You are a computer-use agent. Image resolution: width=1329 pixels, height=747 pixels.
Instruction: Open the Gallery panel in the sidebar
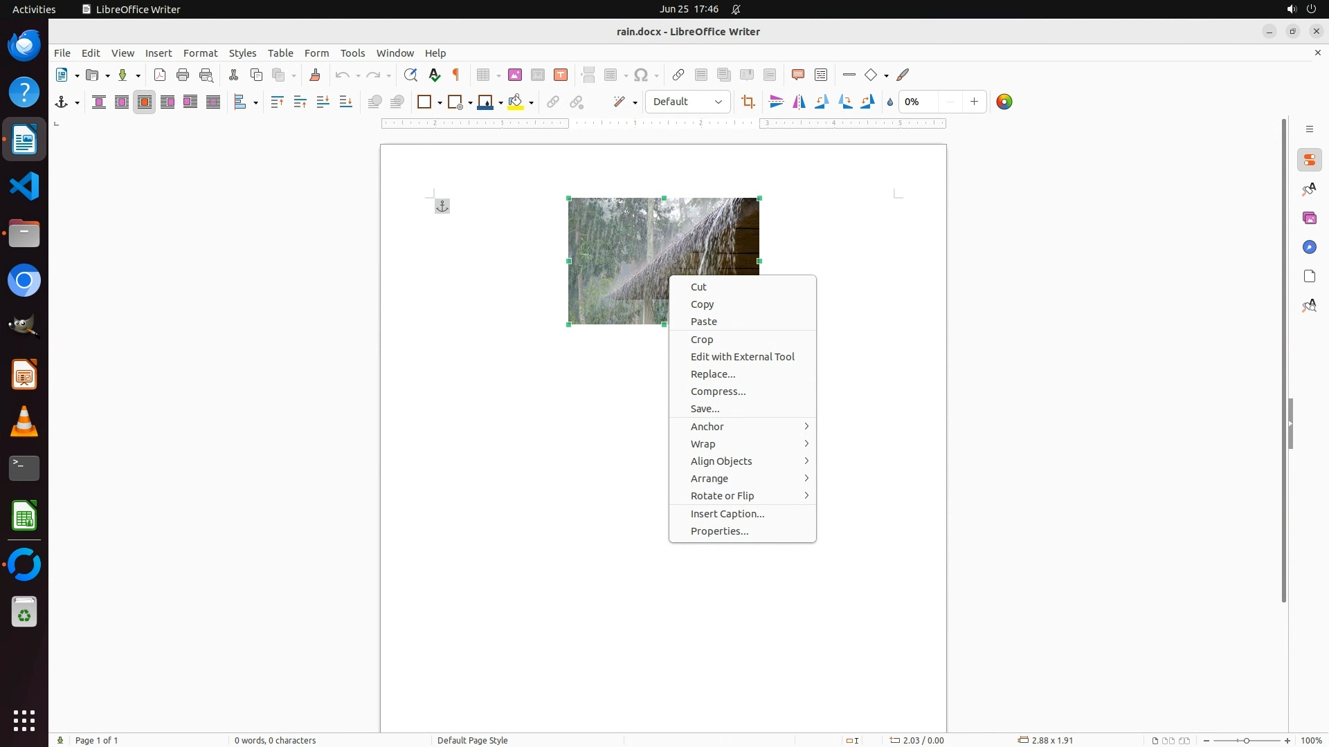click(1310, 219)
